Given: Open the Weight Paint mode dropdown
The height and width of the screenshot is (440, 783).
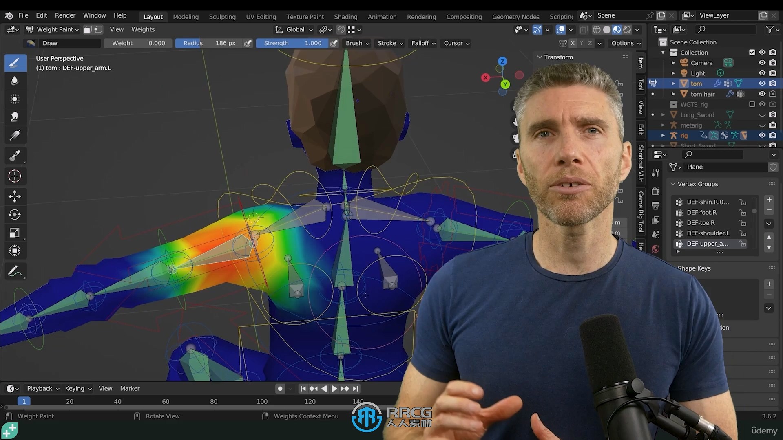Looking at the screenshot, I should click(x=52, y=30).
